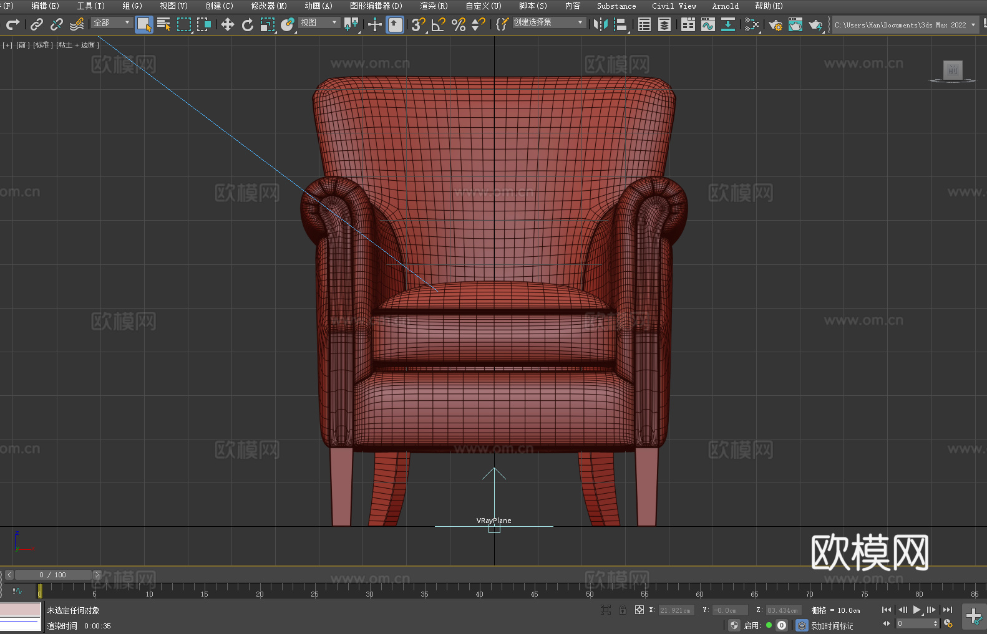The width and height of the screenshot is (987, 634).
Task: Toggle the Scene Explorer
Action: tap(644, 24)
